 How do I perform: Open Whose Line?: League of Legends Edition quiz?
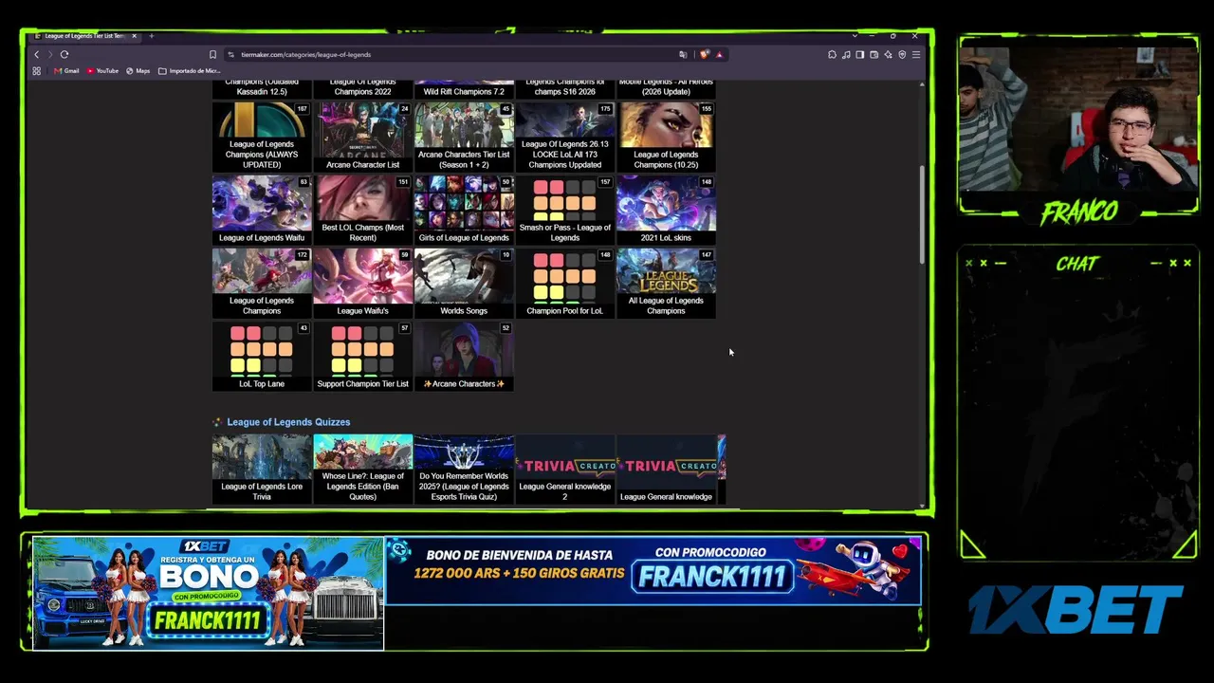click(362, 469)
